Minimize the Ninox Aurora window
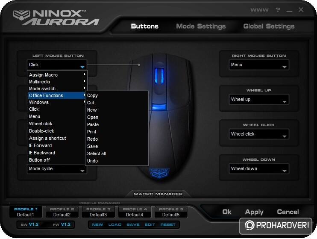 pyautogui.click(x=289, y=11)
